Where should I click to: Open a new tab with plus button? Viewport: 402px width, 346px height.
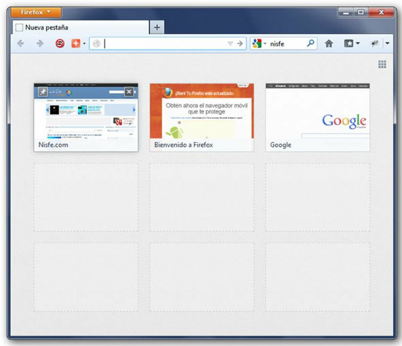157,28
